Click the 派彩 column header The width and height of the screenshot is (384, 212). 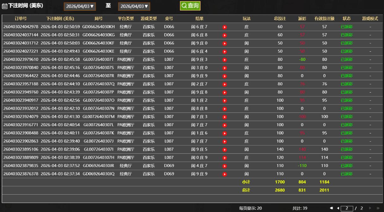302,19
